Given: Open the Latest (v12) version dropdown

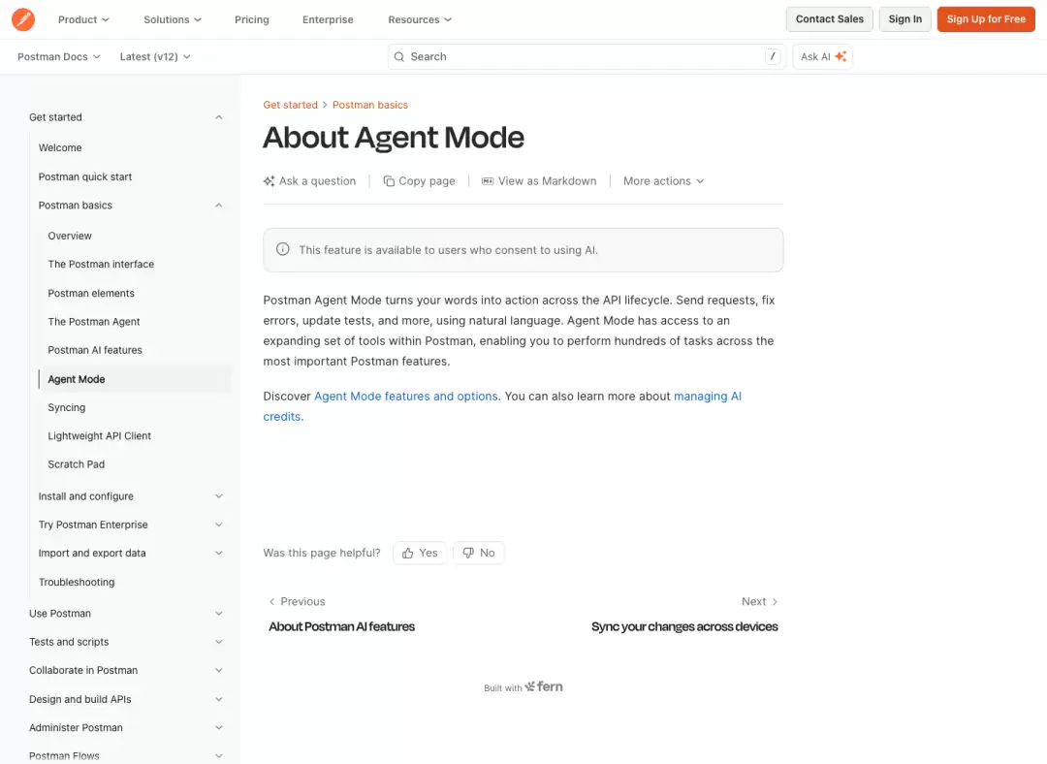Looking at the screenshot, I should coord(155,57).
